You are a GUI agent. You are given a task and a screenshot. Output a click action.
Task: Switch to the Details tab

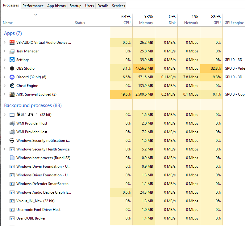click(103, 6)
